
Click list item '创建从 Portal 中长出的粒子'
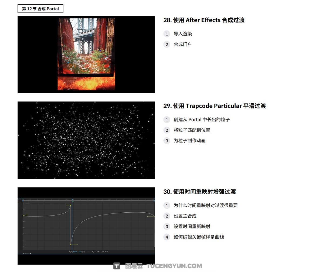[x=202, y=120]
